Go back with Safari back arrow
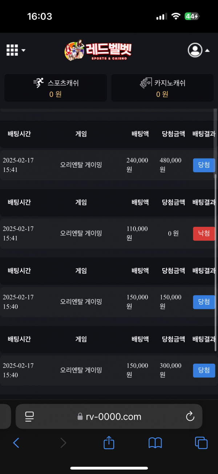Screen dimensions: 218x474 click(16, 443)
